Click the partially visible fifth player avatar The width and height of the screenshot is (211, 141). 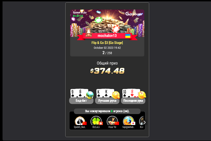tap(142, 121)
